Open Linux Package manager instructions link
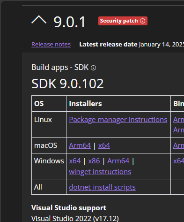This screenshot has width=184, height=222. pos(118,120)
